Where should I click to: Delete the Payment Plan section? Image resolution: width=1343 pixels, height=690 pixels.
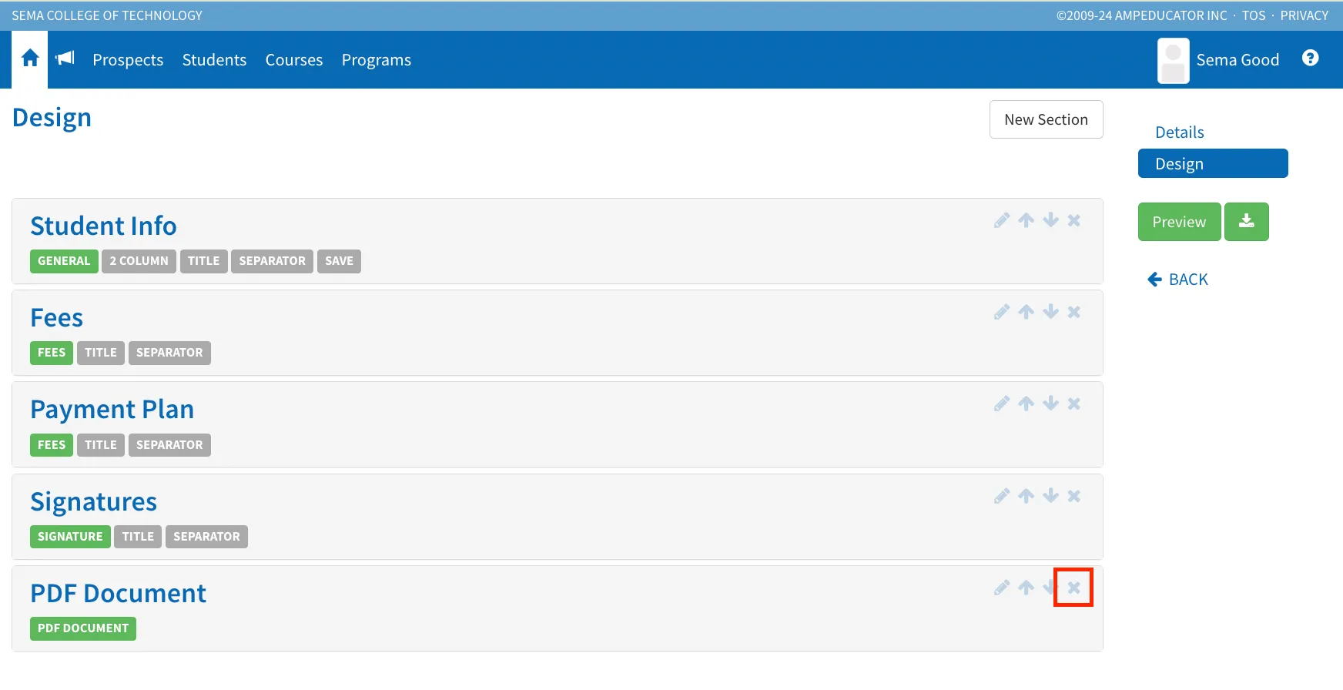pos(1074,404)
